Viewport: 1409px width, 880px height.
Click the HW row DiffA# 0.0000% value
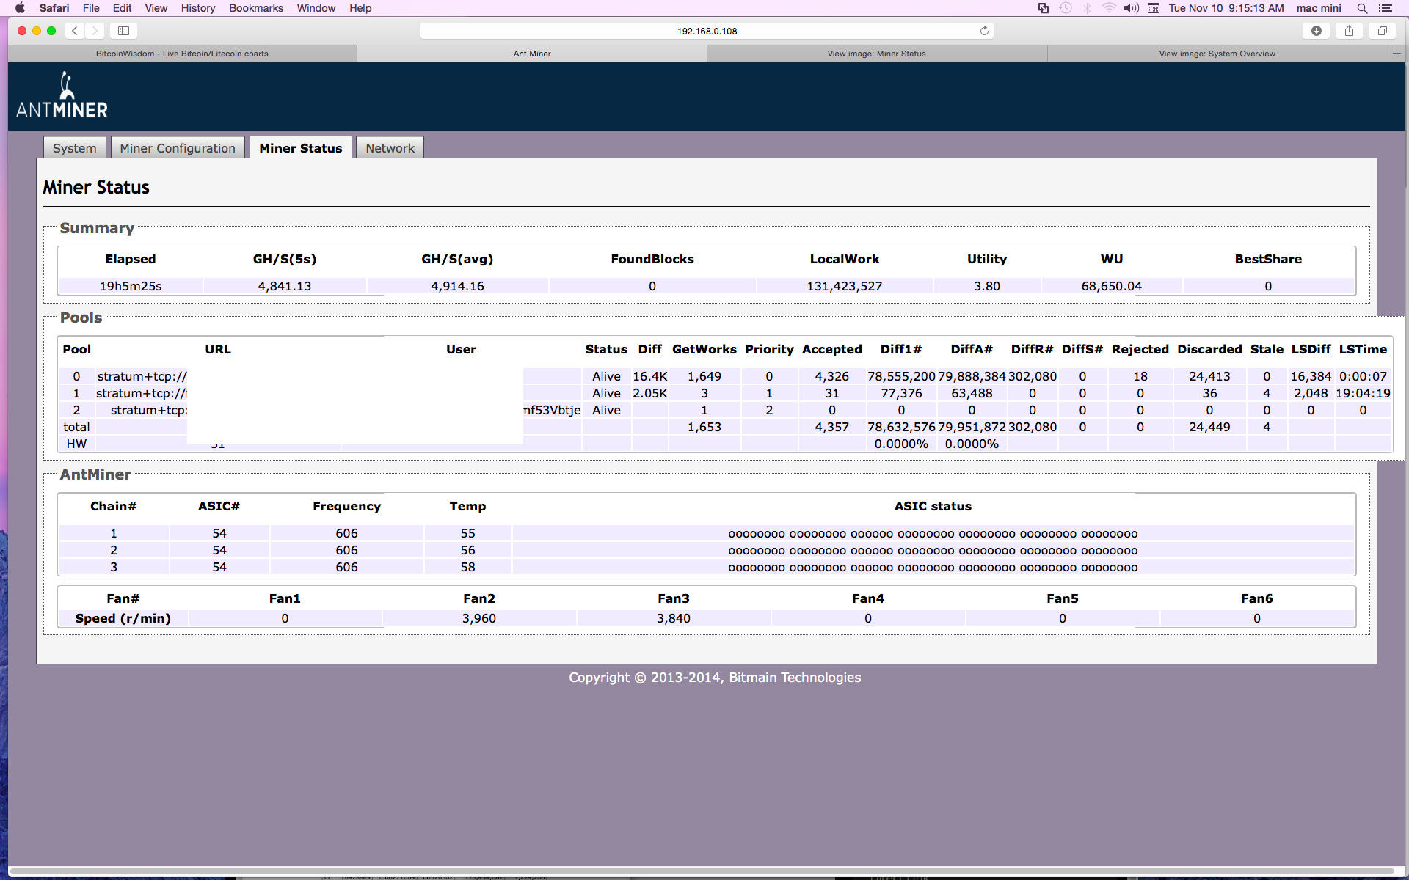coord(972,444)
